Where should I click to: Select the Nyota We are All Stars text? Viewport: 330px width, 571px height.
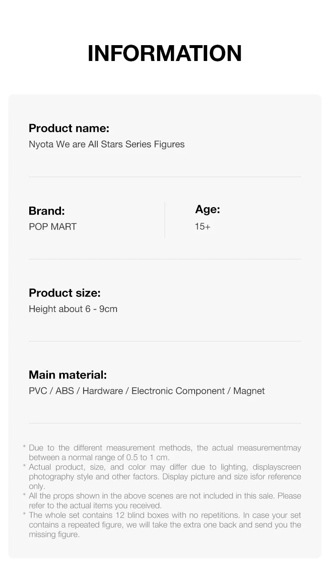tap(107, 145)
